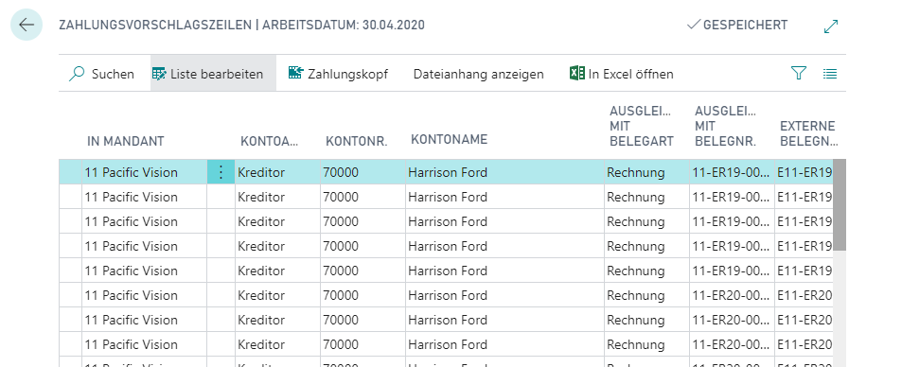Image resolution: width=902 pixels, height=367 pixels.
Task: Click the Kontoname column header
Action: (x=450, y=139)
